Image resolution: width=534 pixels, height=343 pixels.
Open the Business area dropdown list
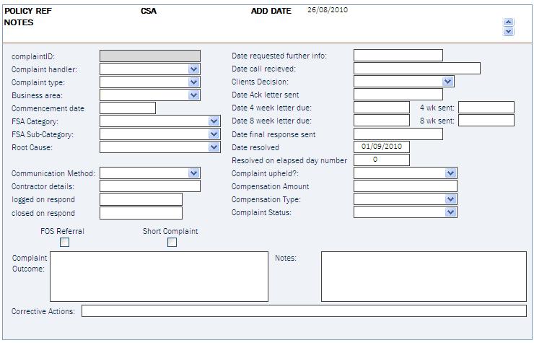coord(193,95)
